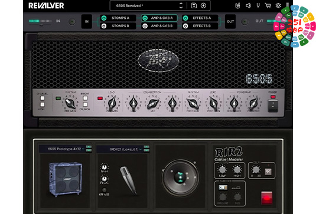
Task: Open the shopping cart store
Action: coord(268,6)
